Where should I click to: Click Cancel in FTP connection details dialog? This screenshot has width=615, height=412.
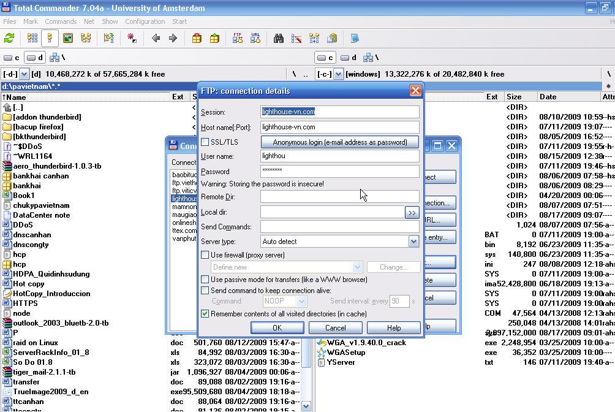[335, 327]
